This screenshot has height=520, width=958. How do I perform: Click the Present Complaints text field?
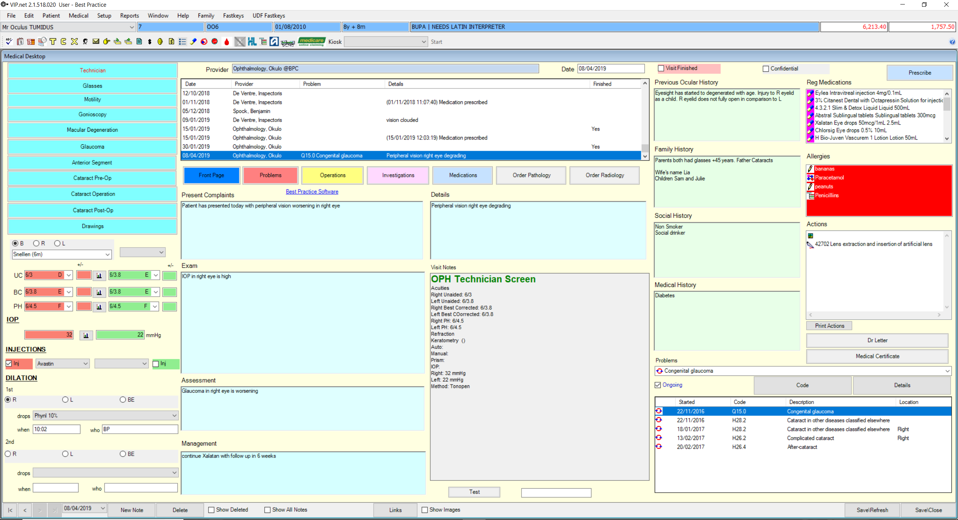[302, 230]
